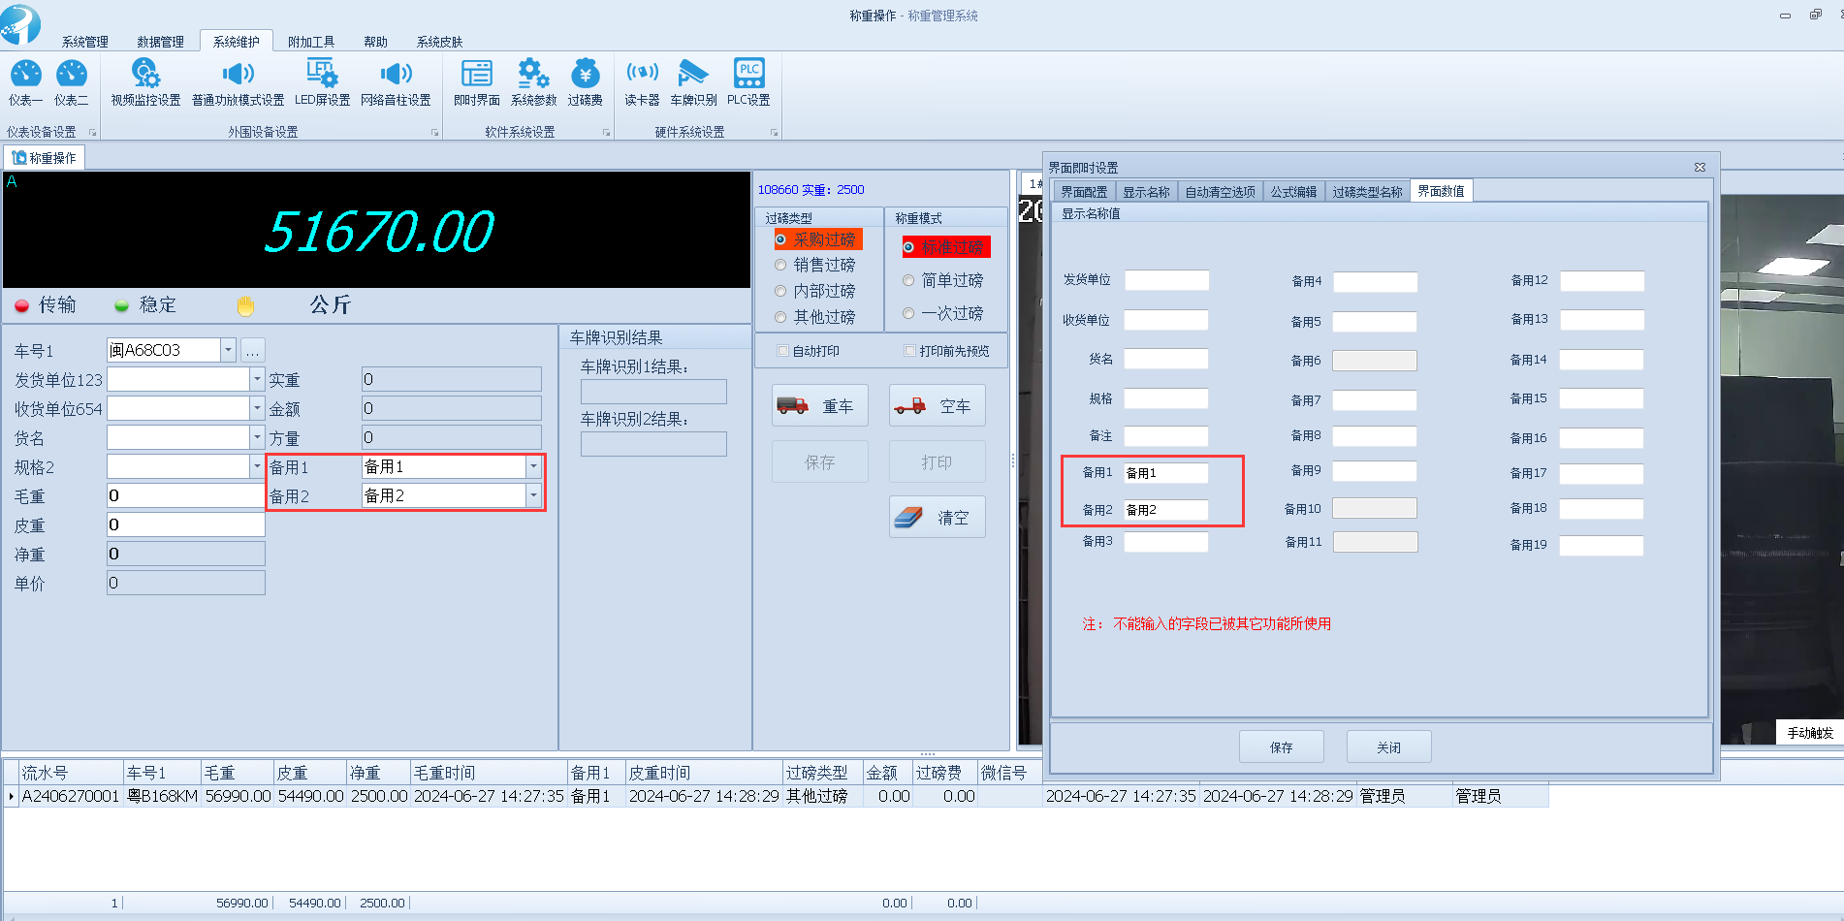Open the 数据管理 ribbon tab
The image size is (1844, 921).
(x=160, y=42)
